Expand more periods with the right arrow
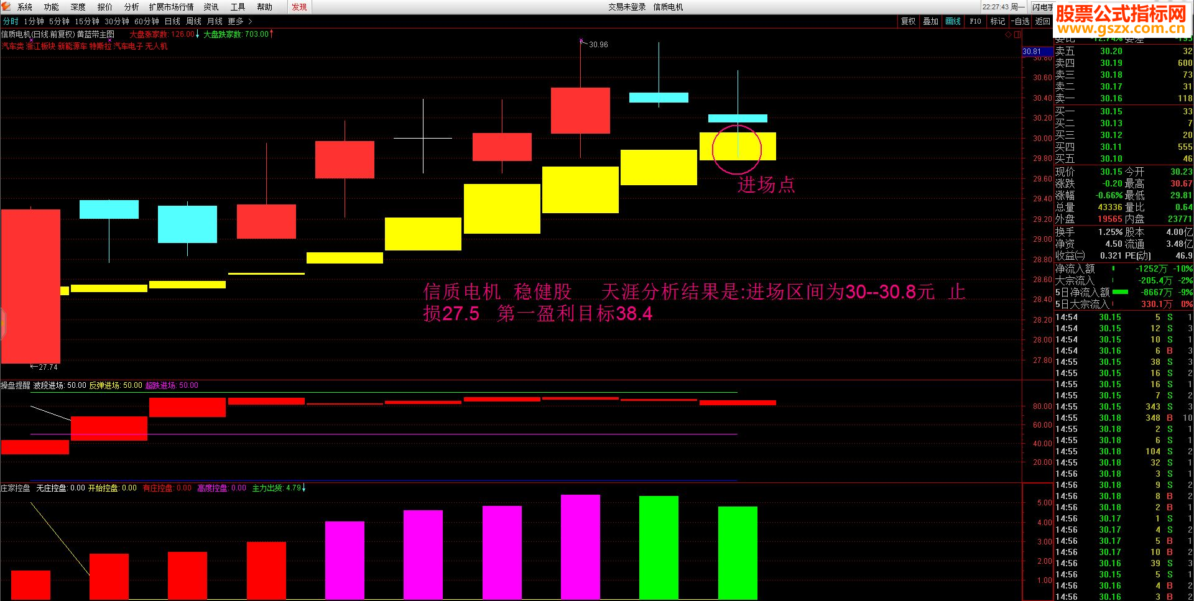Image resolution: width=1194 pixels, height=601 pixels. pos(251,21)
